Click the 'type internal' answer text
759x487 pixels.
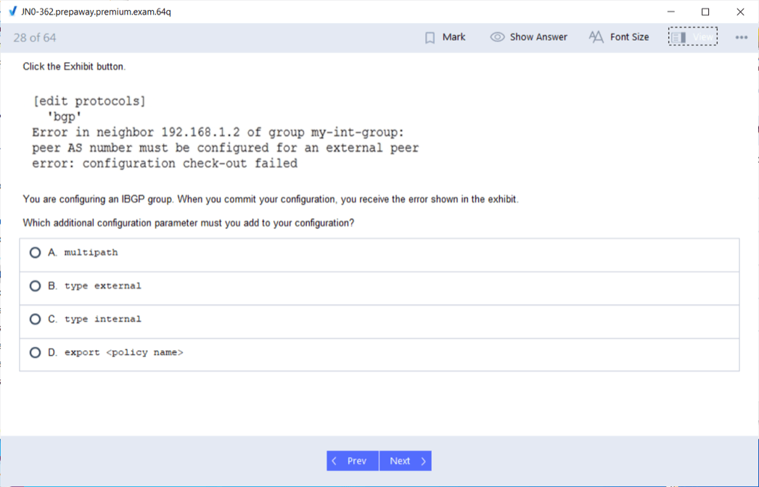point(103,319)
